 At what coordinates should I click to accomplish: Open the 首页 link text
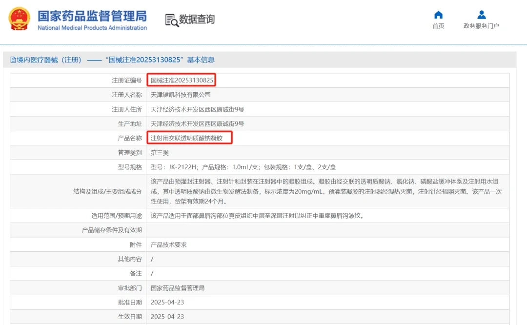click(x=438, y=26)
